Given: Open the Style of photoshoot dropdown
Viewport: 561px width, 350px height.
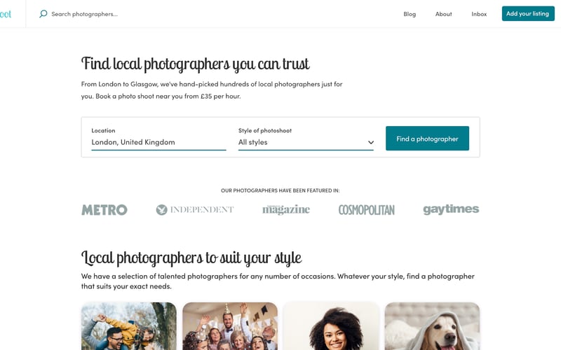Looking at the screenshot, I should coord(306,142).
